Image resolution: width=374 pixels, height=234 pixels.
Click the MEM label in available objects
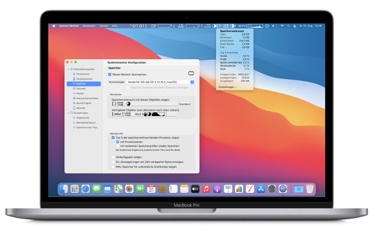pos(117,114)
